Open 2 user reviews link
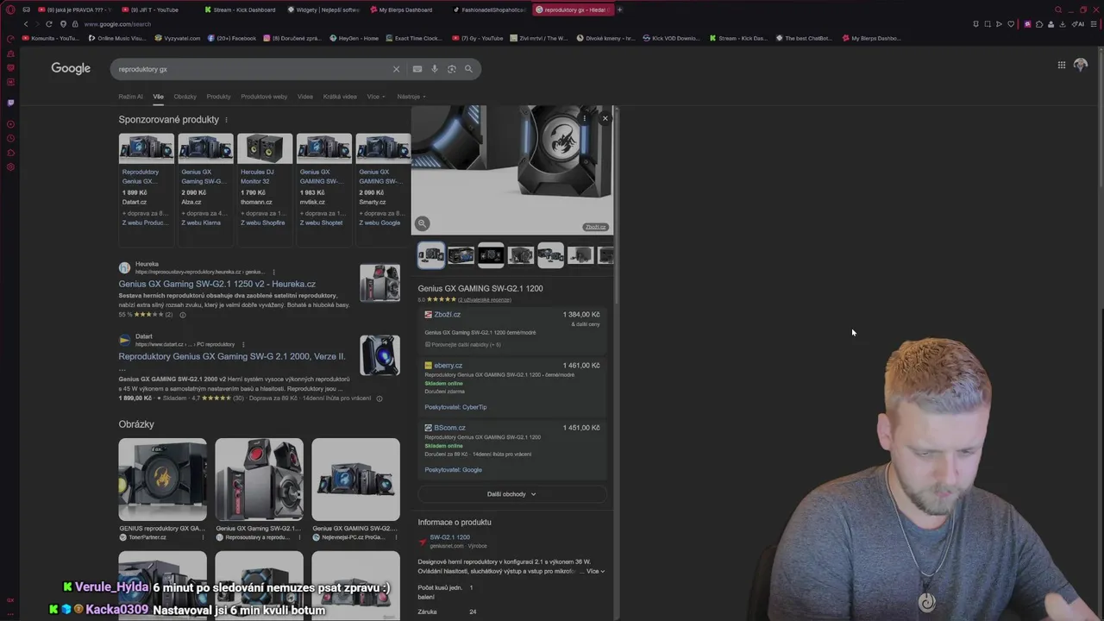The height and width of the screenshot is (621, 1104). pyautogui.click(x=485, y=299)
